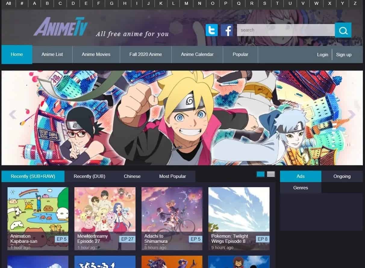Switch to grid view icon
The width and height of the screenshot is (365, 268).
tap(260, 174)
